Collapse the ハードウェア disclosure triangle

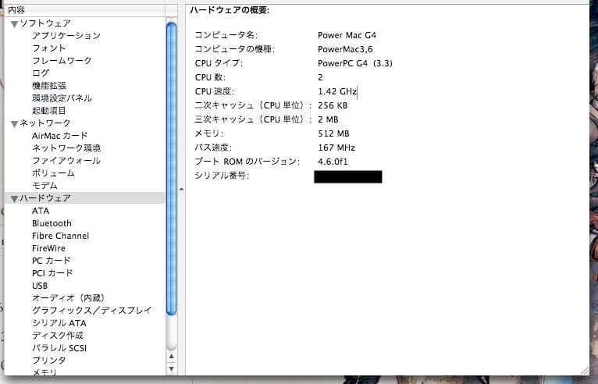(15, 199)
